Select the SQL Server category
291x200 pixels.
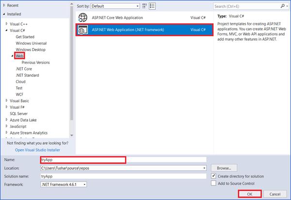click(x=18, y=114)
